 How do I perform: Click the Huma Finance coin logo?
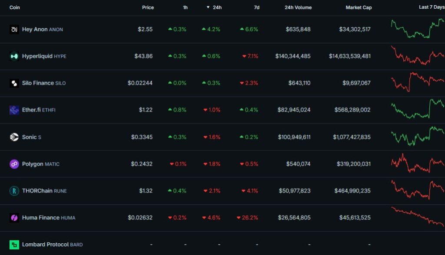coord(13,218)
